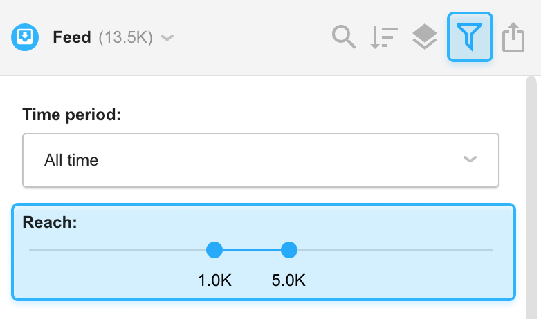The image size is (541, 319).
Task: Toggle the filter funnel icon
Action: 470,37
